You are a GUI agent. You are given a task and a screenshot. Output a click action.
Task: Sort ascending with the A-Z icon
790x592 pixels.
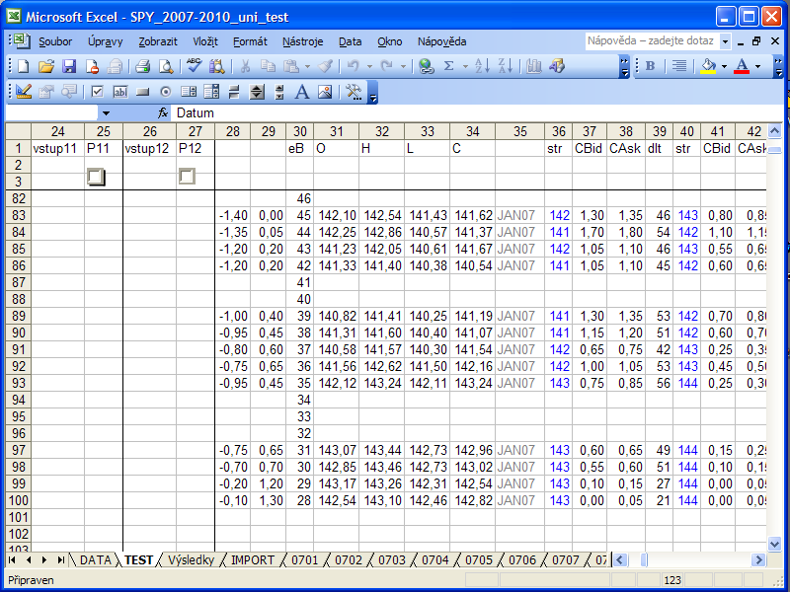pyautogui.click(x=482, y=66)
